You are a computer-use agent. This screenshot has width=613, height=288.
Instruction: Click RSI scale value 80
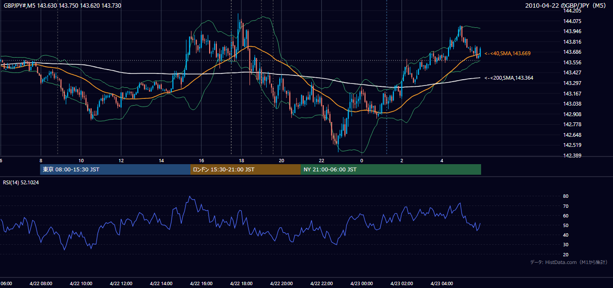click(x=566, y=196)
